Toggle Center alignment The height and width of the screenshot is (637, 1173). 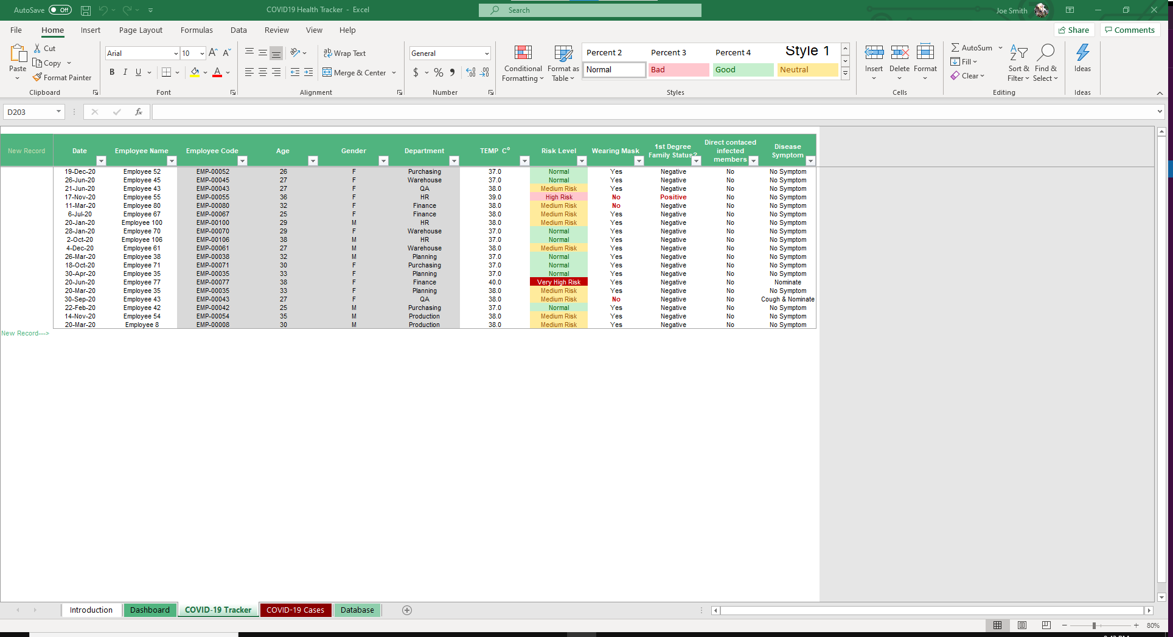tap(263, 72)
